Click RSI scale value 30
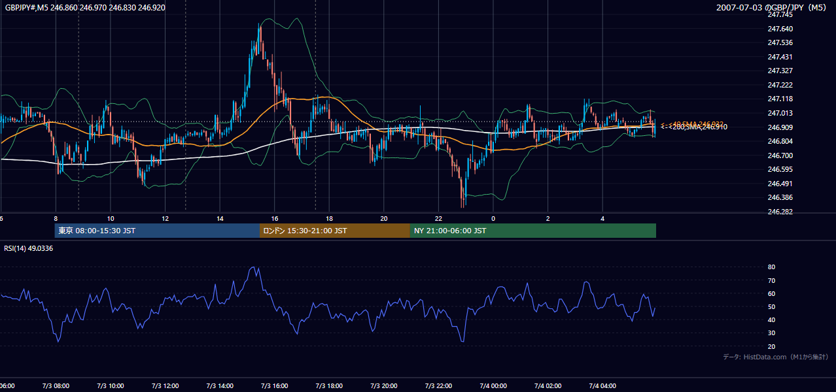 (771, 333)
